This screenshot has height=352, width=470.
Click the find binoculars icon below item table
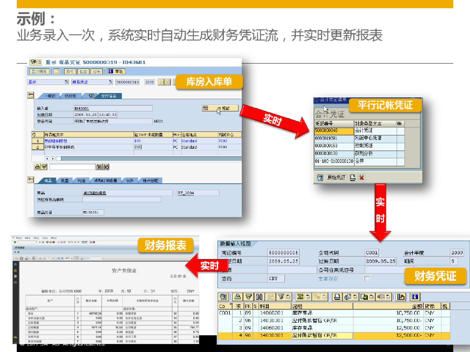(99, 167)
